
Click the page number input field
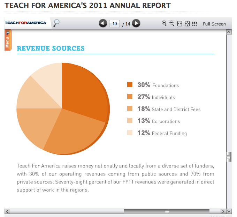[114, 24]
